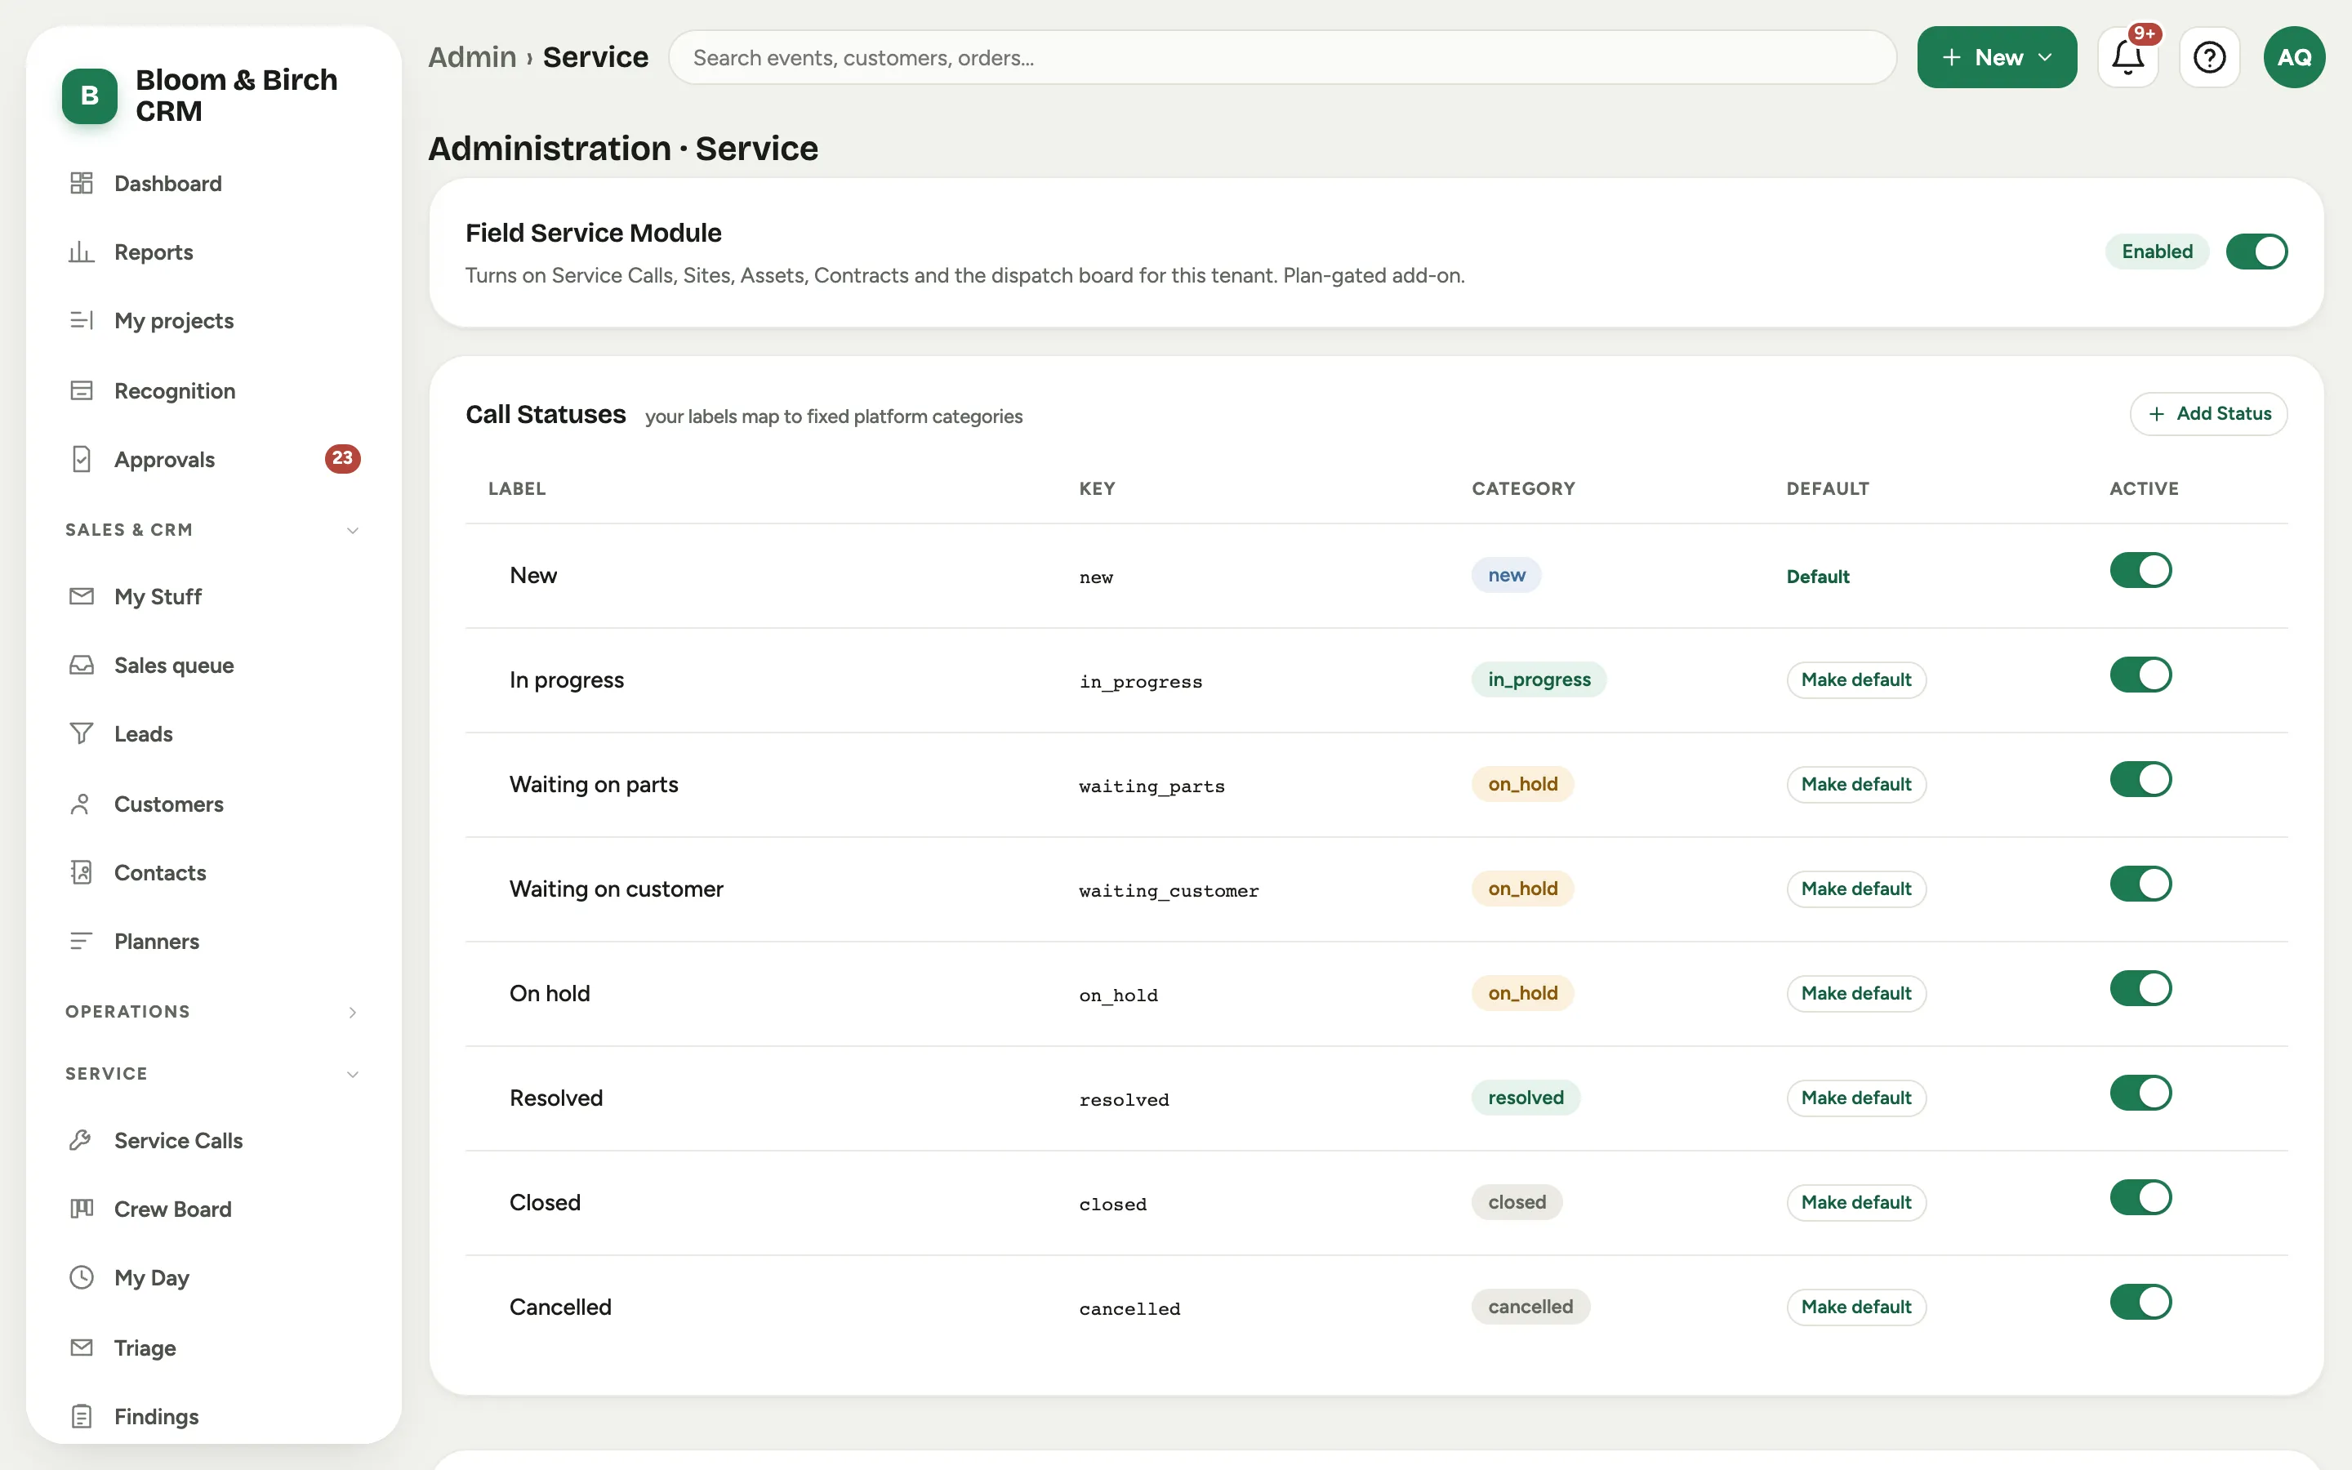Click the in_progress category tag

click(1539, 679)
